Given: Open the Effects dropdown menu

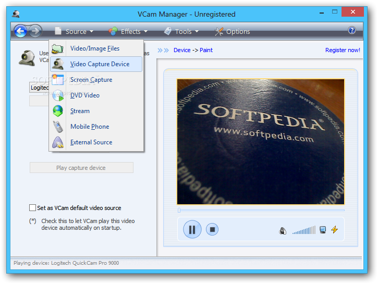Looking at the screenshot, I should click(x=128, y=31).
